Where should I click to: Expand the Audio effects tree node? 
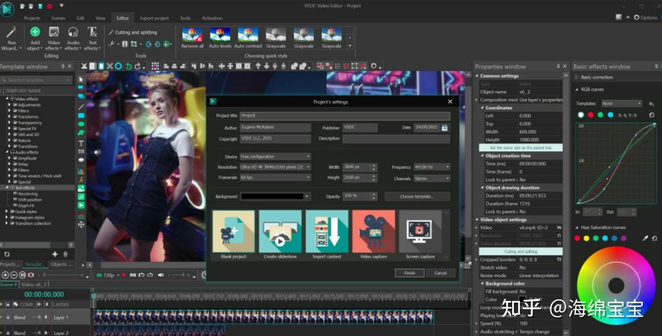click(8, 152)
